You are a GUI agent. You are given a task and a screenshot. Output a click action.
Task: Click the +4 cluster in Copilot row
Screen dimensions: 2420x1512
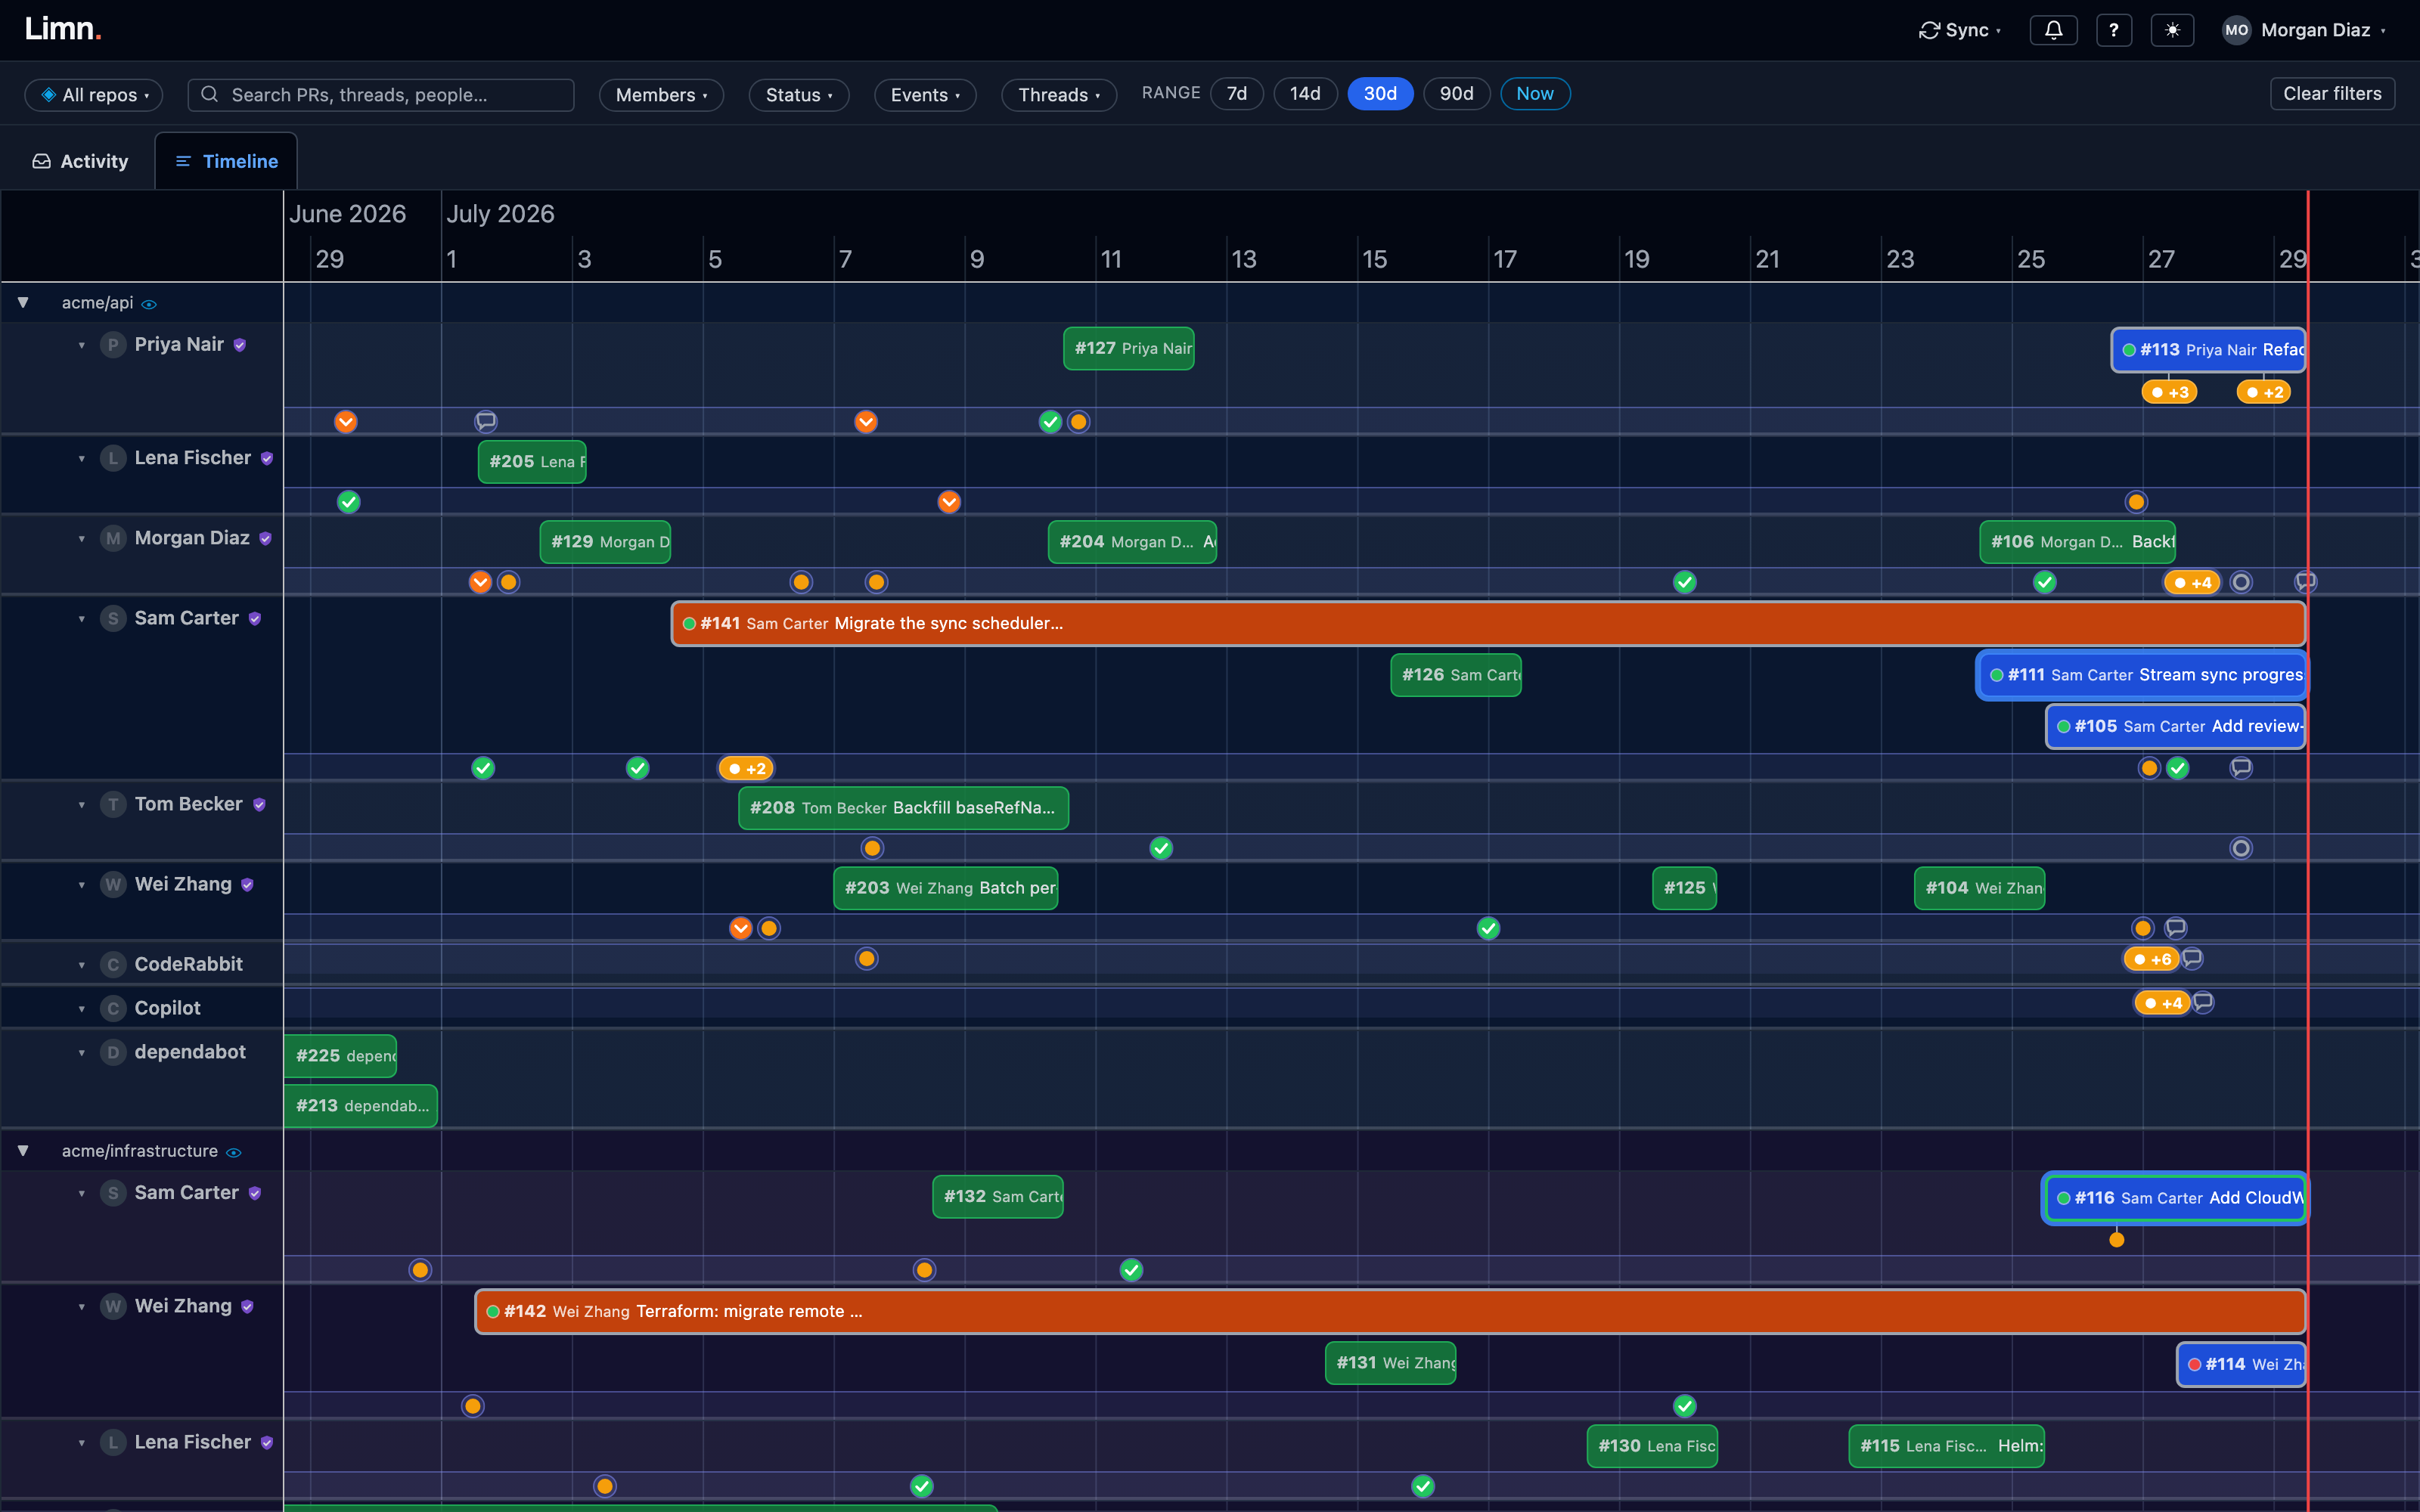[2162, 1003]
